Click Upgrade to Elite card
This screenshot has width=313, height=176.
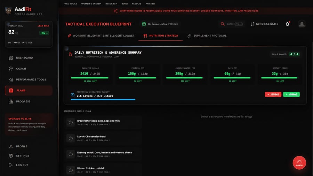click(x=29, y=124)
